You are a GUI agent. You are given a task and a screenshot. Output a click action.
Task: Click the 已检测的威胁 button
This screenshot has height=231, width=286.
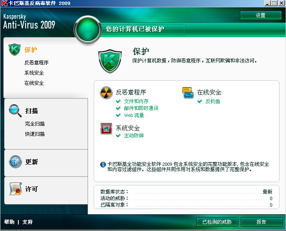[x=217, y=222]
